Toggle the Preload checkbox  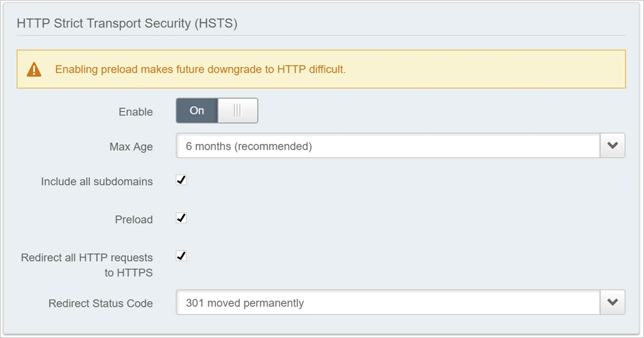point(181,218)
